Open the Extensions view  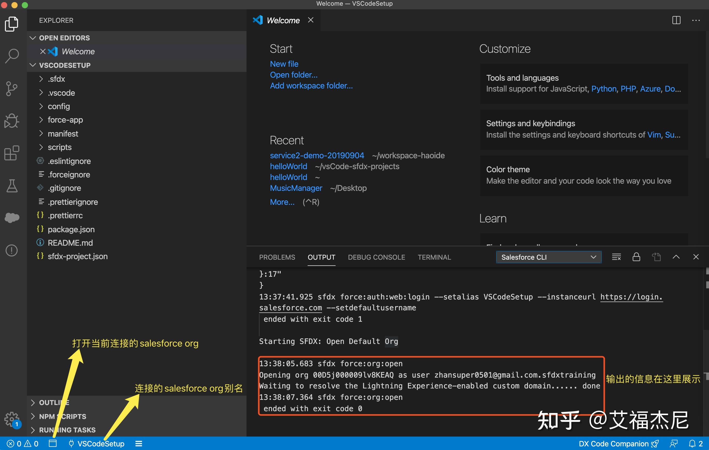[12, 153]
